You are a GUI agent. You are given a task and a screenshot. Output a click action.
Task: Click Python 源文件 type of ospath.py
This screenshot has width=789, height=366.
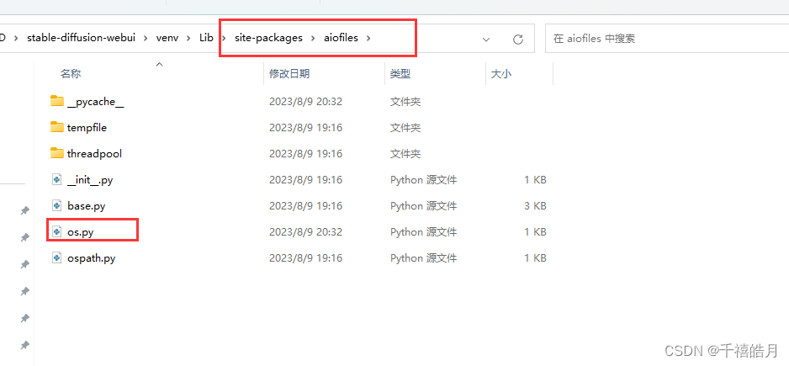424,258
